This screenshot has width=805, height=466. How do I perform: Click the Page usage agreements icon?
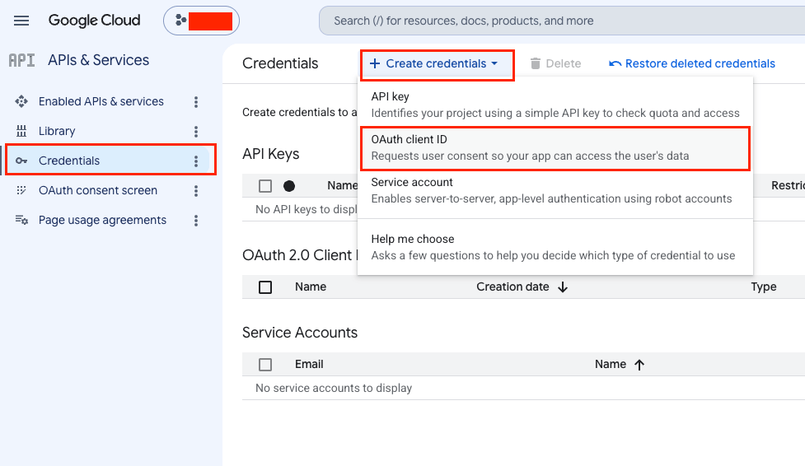21,220
